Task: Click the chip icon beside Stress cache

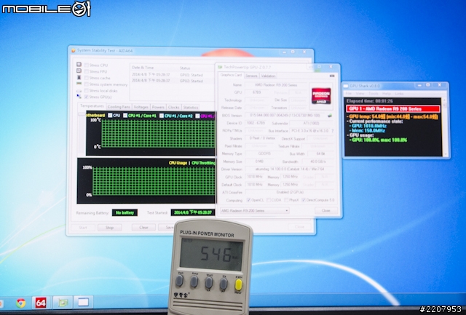Action: coord(79,77)
